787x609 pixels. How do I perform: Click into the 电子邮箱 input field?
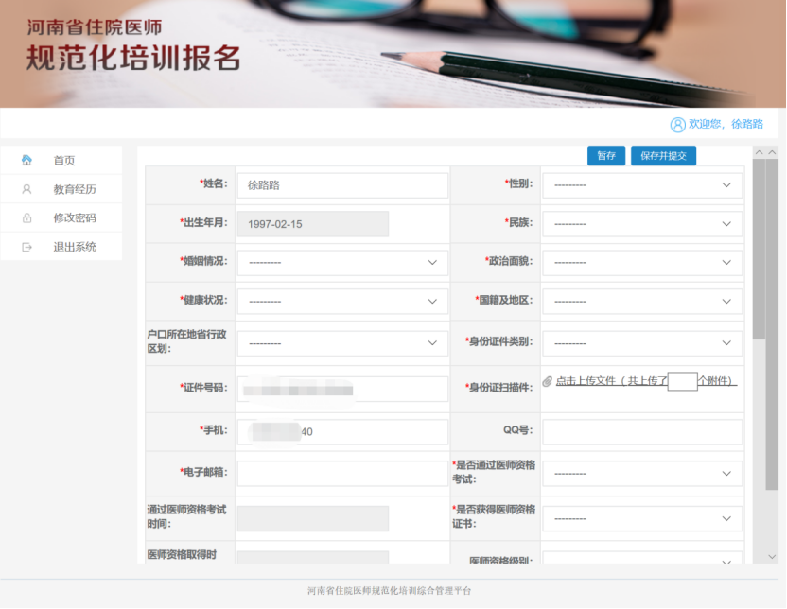[341, 473]
